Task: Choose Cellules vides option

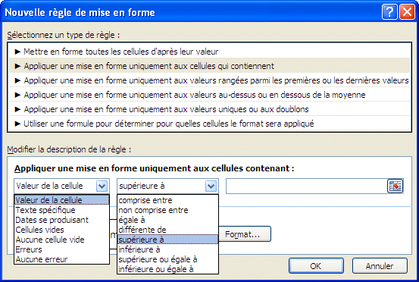Action: pyautogui.click(x=61, y=230)
